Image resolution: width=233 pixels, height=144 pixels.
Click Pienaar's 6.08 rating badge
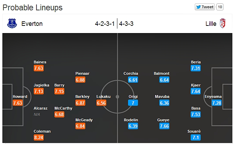81,80
